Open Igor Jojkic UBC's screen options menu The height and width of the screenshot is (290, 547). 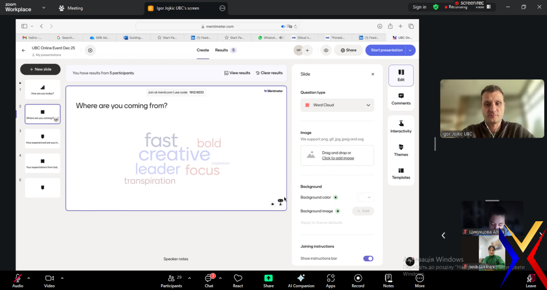pos(222,8)
